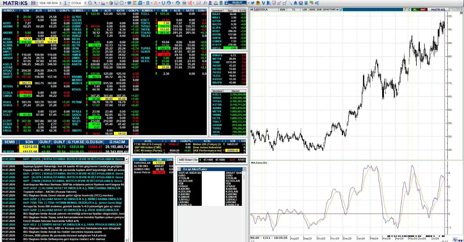Click the Hacim column header in volume list
The image size is (464, 242).
coord(235,91)
